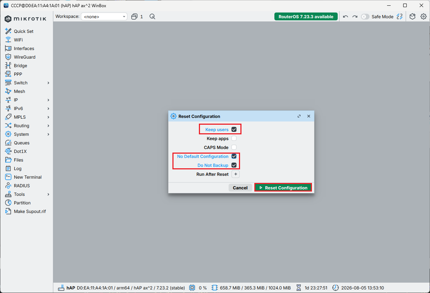Open Quick Set from the sidebar
This screenshot has width=430, height=293.
click(x=24, y=31)
